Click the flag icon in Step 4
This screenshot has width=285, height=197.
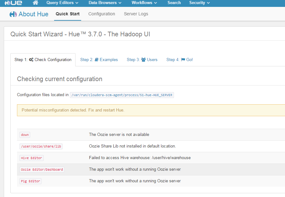point(183,60)
